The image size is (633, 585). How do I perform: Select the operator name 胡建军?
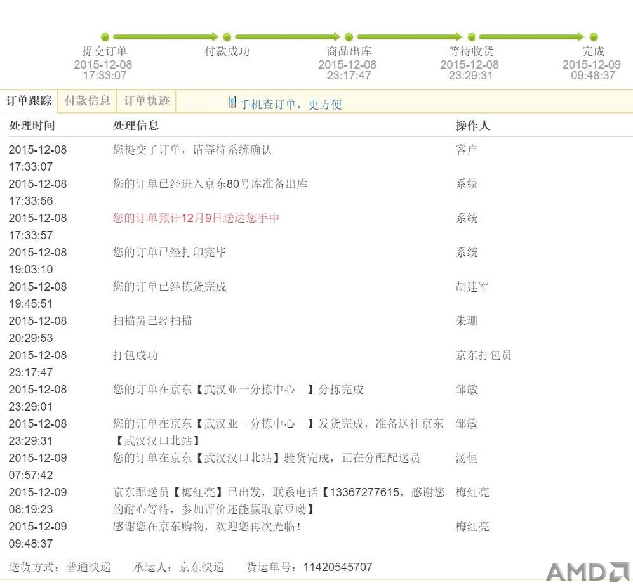(x=472, y=287)
